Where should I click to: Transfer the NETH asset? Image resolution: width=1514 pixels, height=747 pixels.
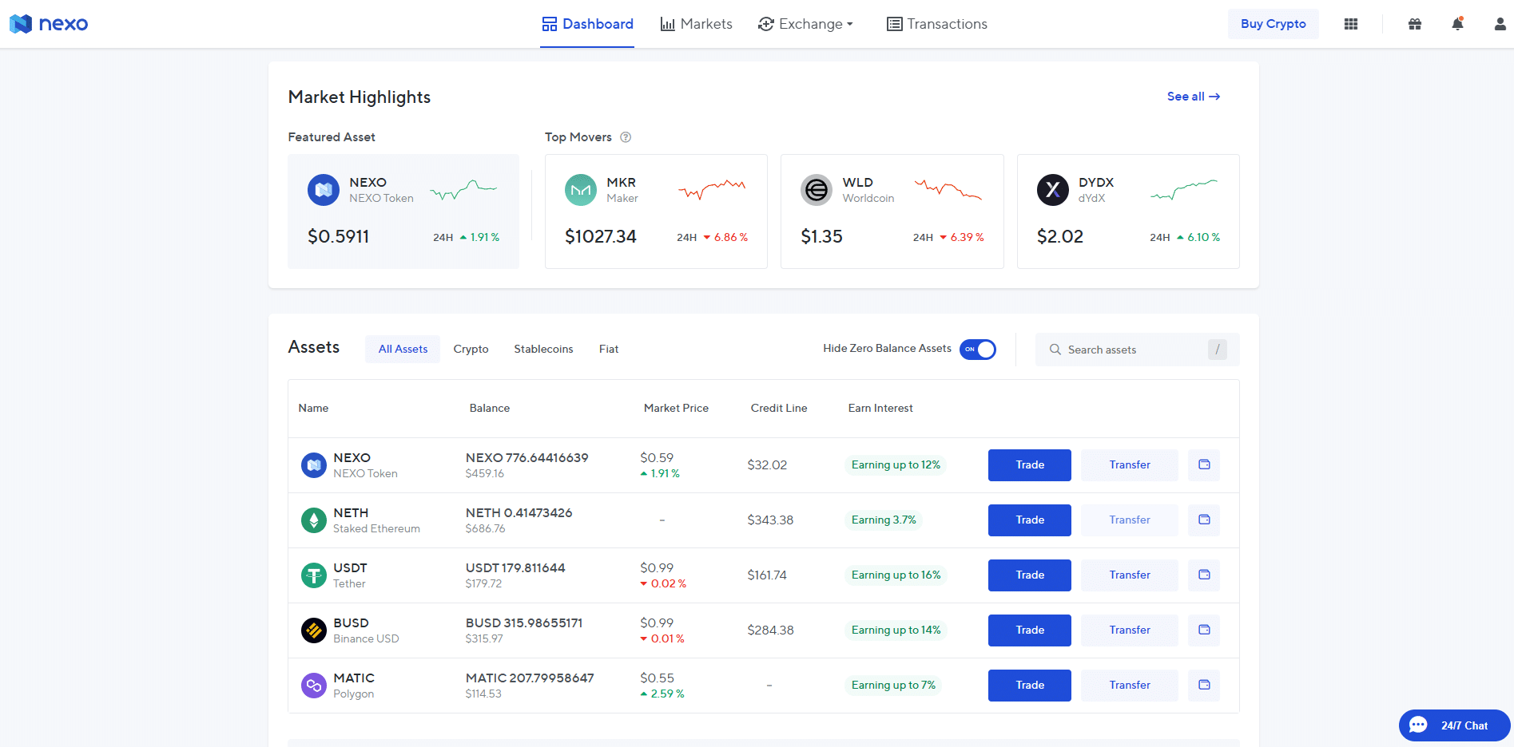point(1130,520)
